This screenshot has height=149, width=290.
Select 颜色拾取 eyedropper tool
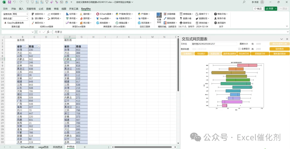pos(170,18)
